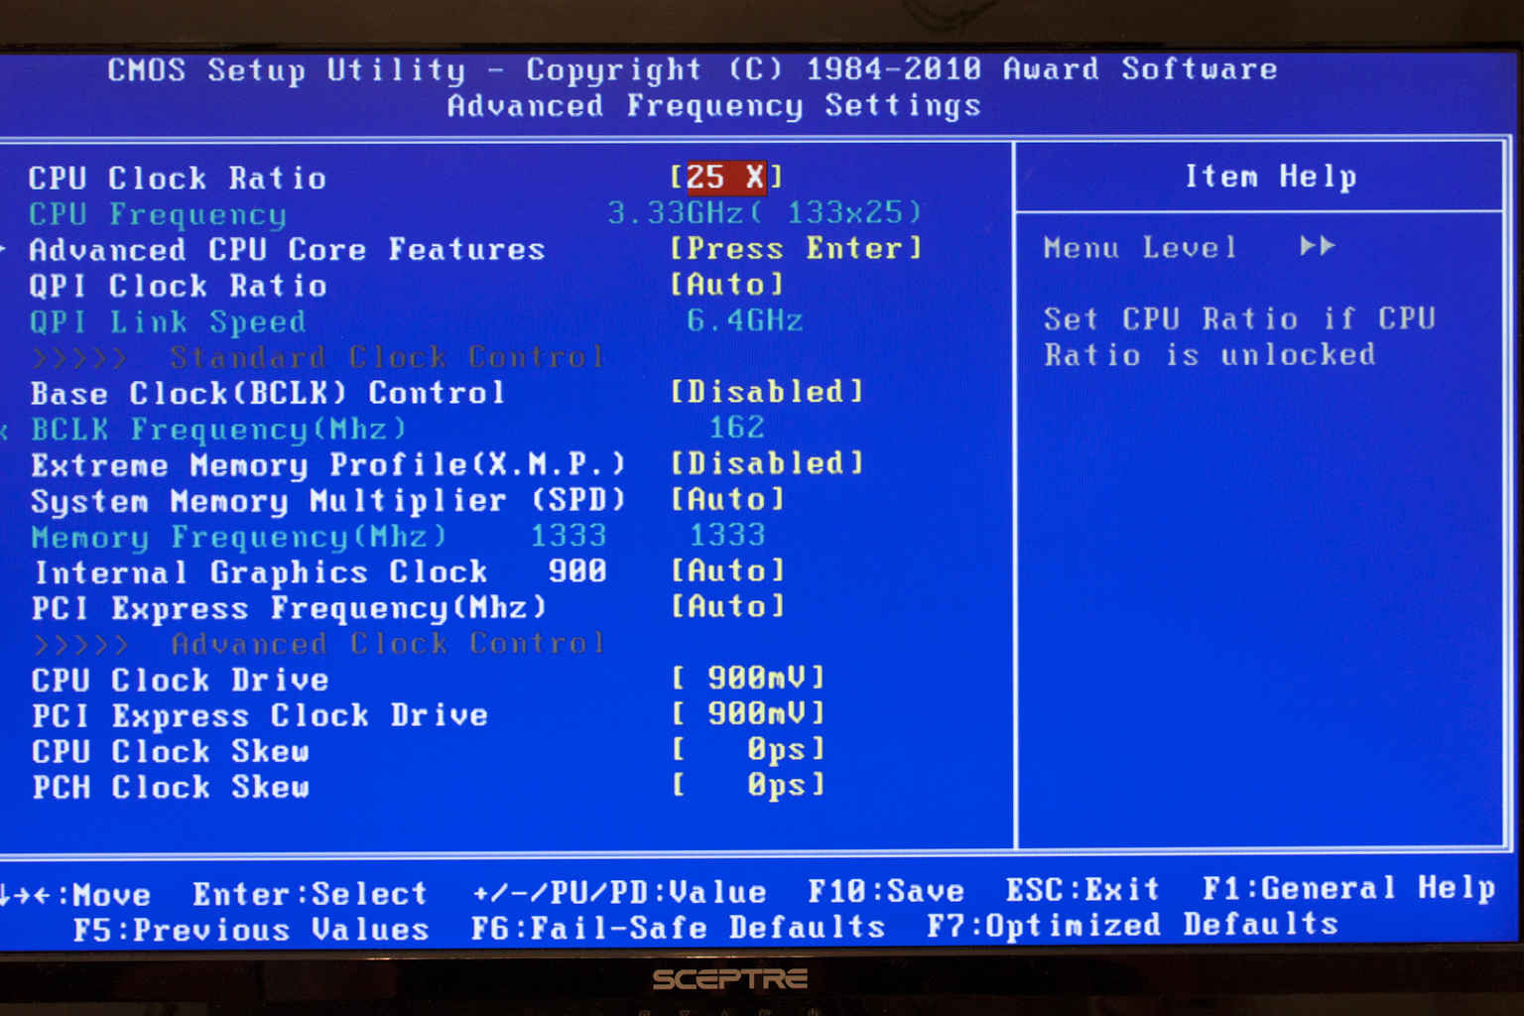
Task: Adjust CPU Clock Drive 900mV value
Action: click(748, 678)
